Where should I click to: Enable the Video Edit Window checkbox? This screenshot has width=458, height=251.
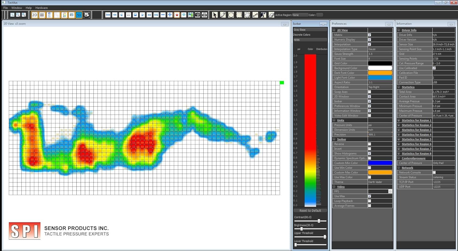click(369, 116)
